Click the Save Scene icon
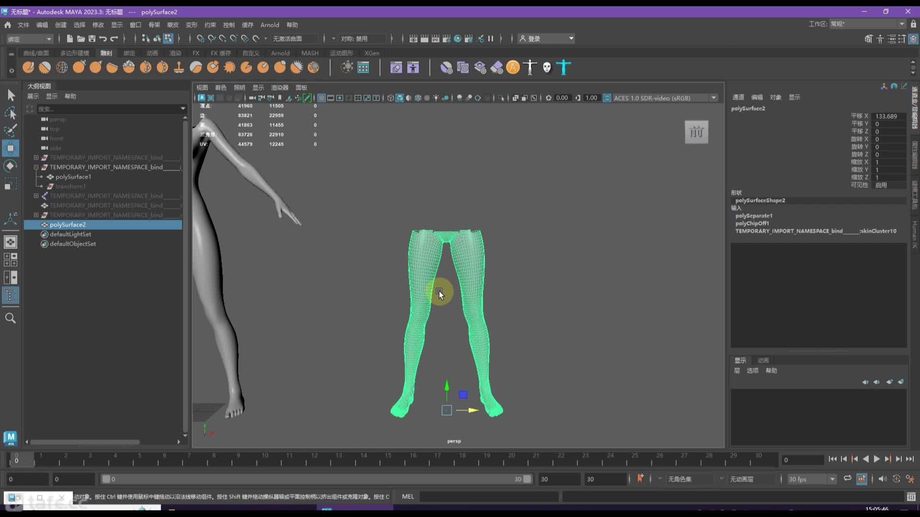920x517 pixels. [x=92, y=38]
